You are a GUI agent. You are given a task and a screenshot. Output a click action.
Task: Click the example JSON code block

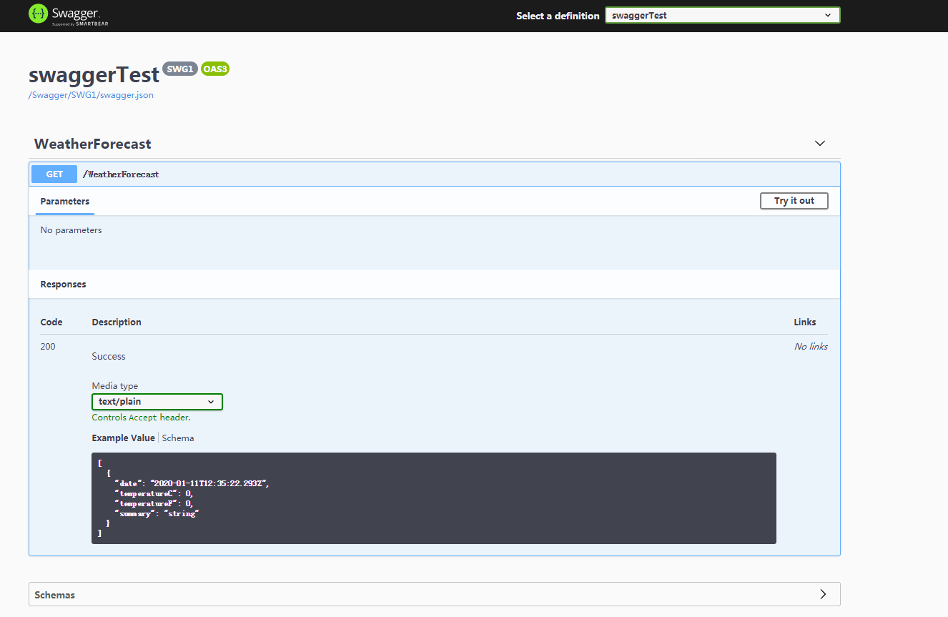(434, 498)
